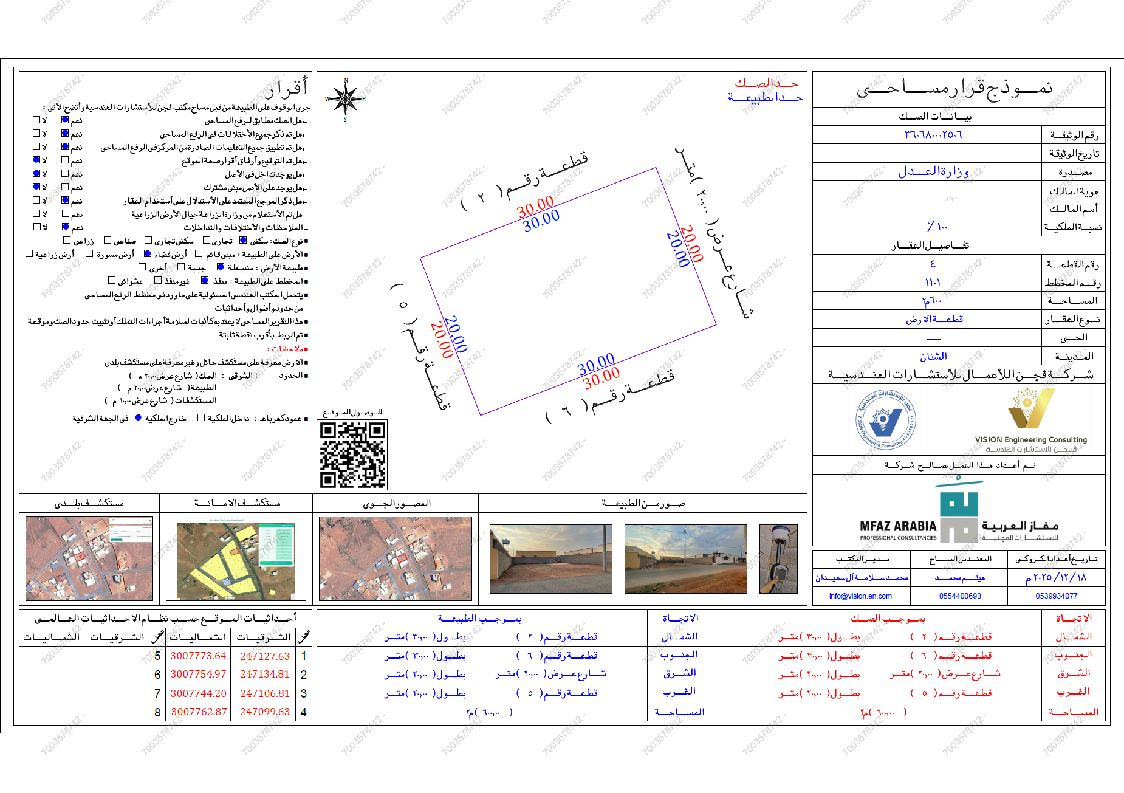Click northing coordinate 3007744.20

(198, 693)
